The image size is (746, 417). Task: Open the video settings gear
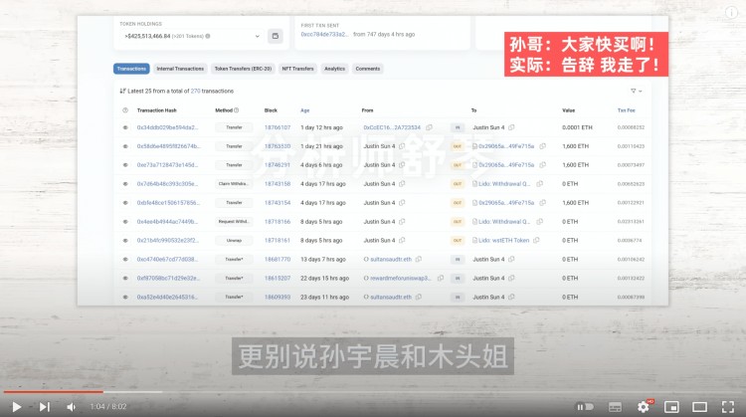[x=644, y=406]
